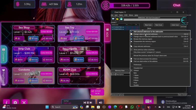Skip to next track in Fap Player
The image size is (196, 110).
[x=91, y=102]
